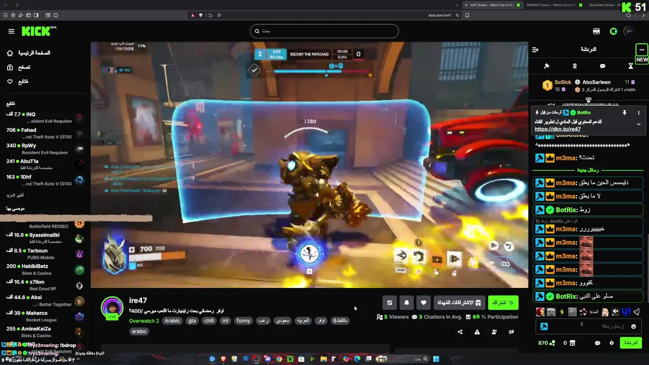Open recommended channel Absi

46,301
